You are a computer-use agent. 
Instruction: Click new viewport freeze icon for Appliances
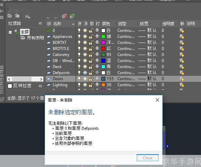182,37
